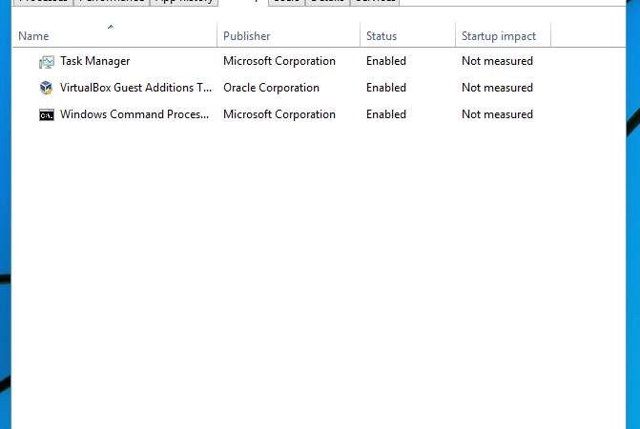
Task: Click the VirtualBox Guest Additions cube icon
Action: tap(46, 88)
